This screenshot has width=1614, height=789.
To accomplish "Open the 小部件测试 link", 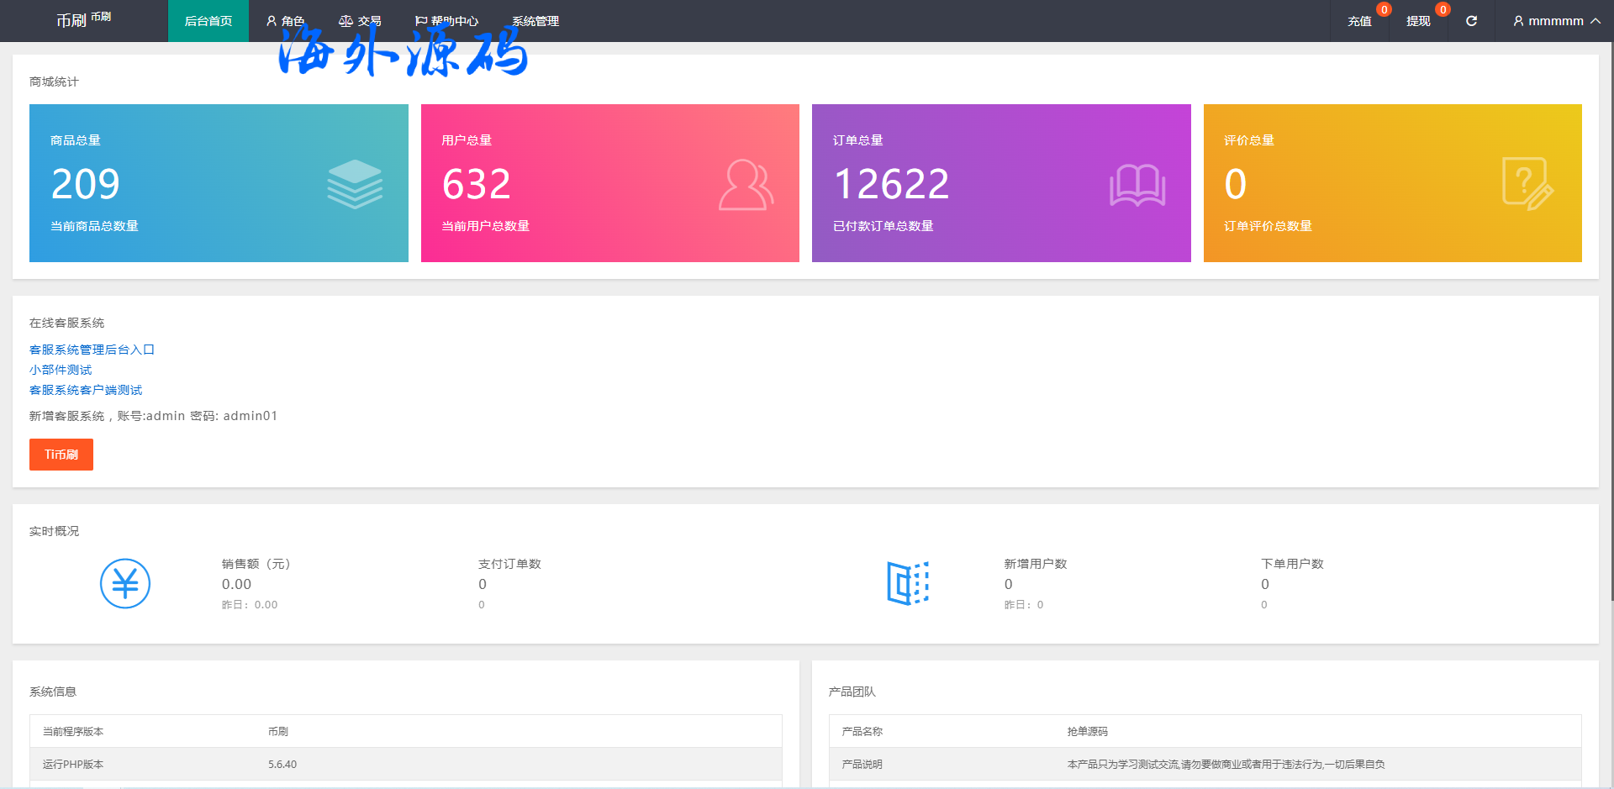I will click(61, 370).
